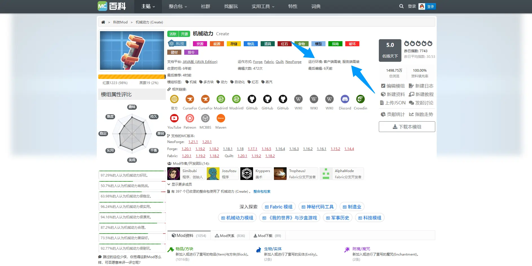Click the 登录 login text link
Screen dimensions: 532x266
tap(412, 6)
